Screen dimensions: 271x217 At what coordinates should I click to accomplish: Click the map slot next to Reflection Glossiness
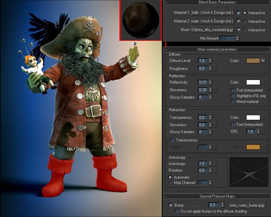[x=214, y=89]
